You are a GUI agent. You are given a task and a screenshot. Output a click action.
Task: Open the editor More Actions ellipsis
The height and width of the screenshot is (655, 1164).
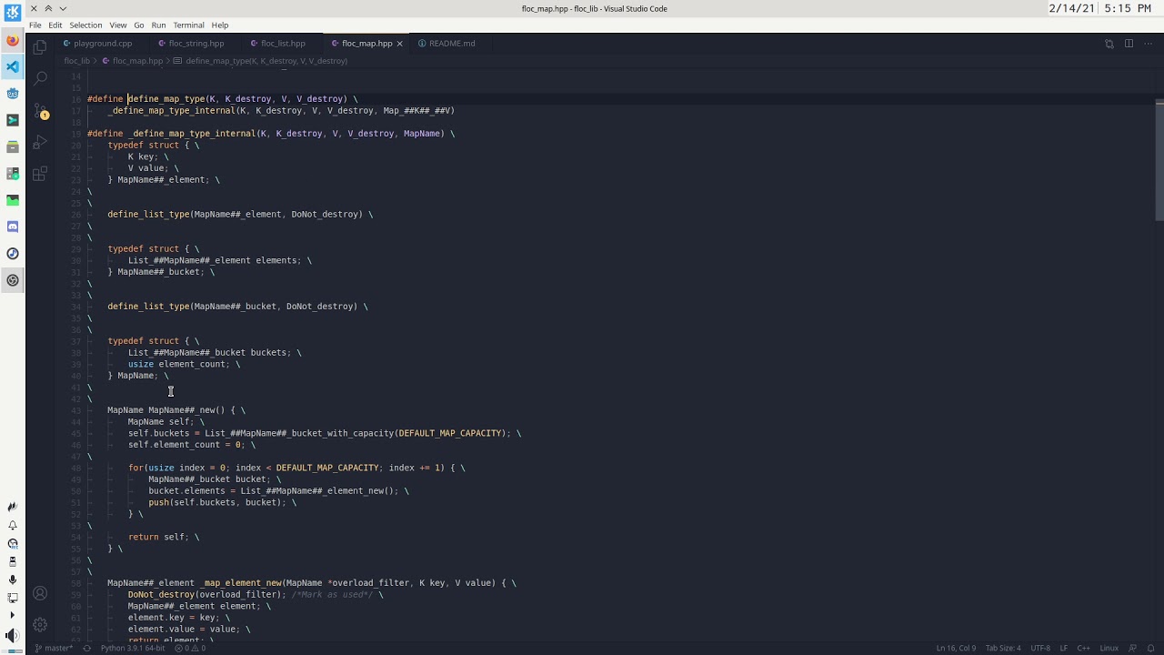click(1148, 44)
